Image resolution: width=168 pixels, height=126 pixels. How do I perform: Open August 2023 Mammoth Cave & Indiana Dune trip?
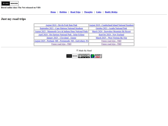(61, 31)
